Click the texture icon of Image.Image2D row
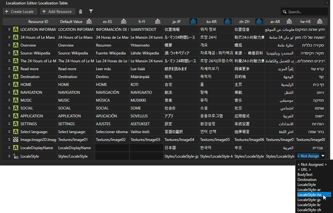Image resolution: width=333 pixels, height=213 pixels. 16,140
